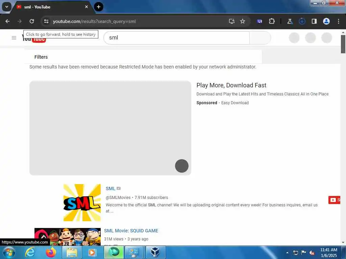346x259 pixels.
Task: Click the green browser taskbar button
Action: 114,252
